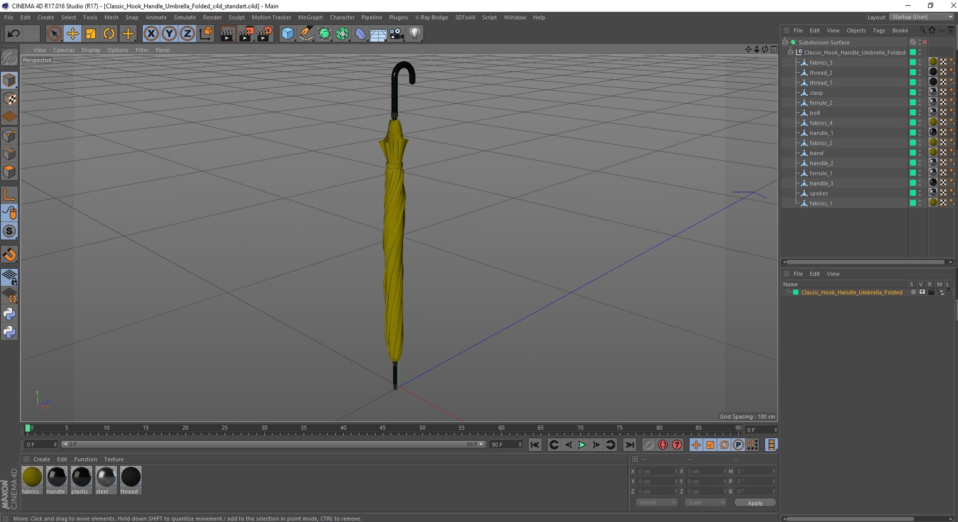Toggle layer render clapperboard icon
This screenshot has height=522, width=958.
click(931, 292)
